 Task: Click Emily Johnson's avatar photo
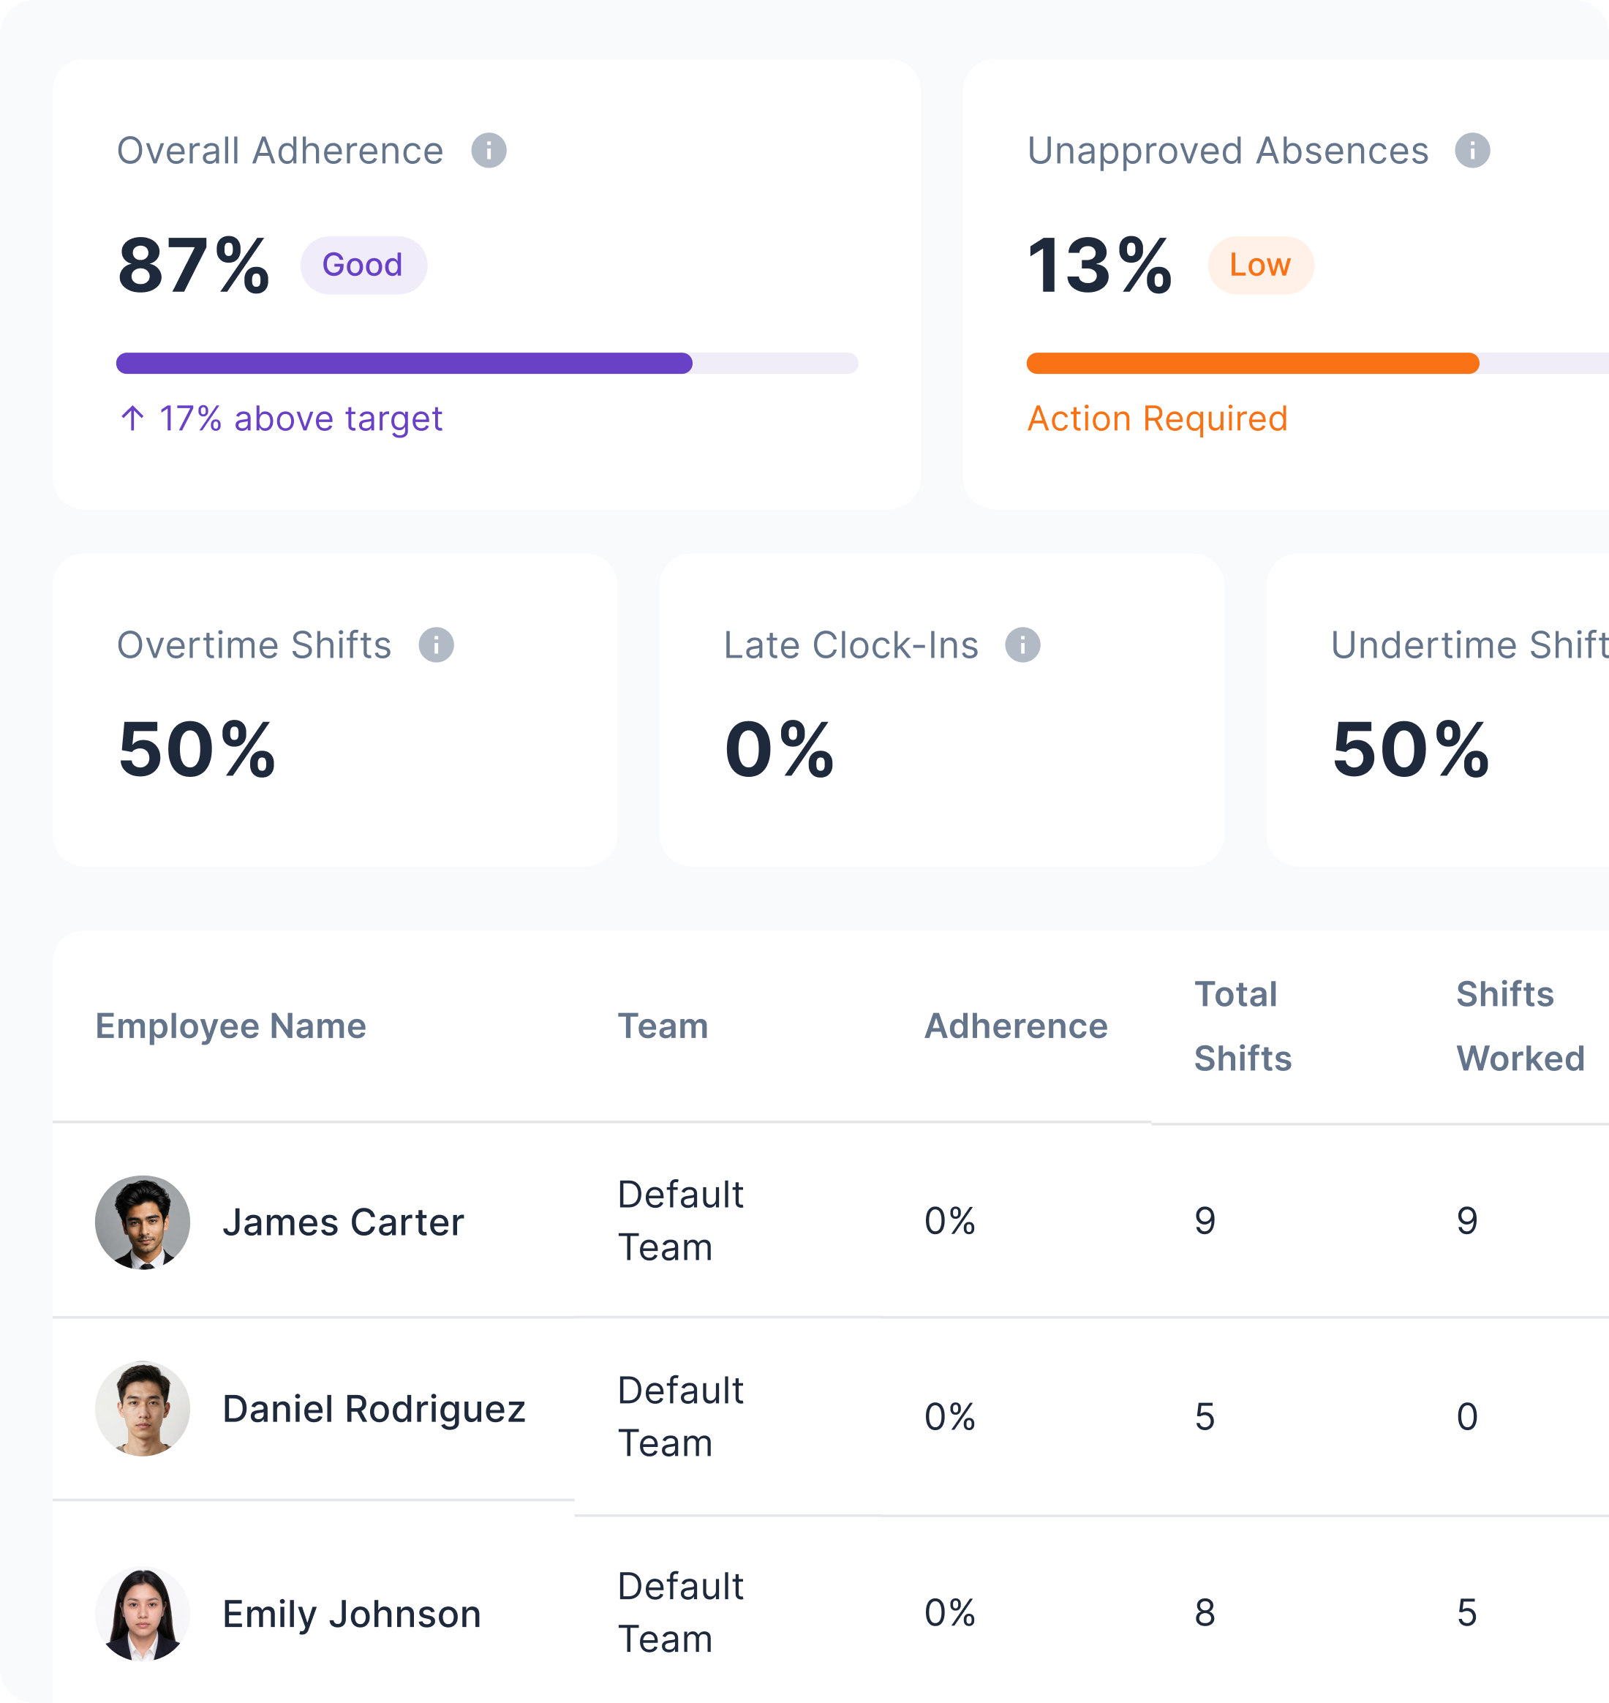(143, 1614)
